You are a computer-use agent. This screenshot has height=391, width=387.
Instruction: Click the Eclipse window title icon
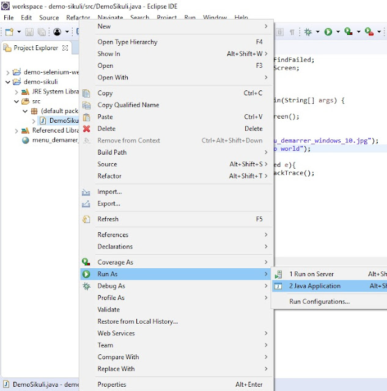click(x=6, y=5)
